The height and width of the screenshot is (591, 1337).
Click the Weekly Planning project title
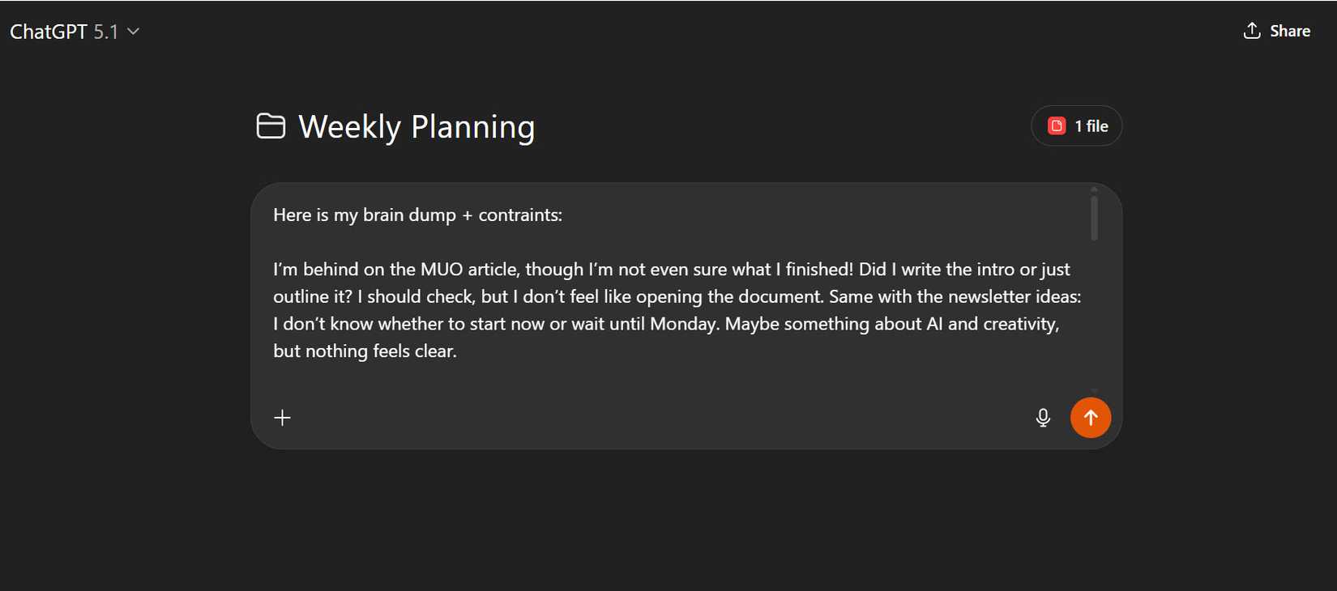[416, 127]
